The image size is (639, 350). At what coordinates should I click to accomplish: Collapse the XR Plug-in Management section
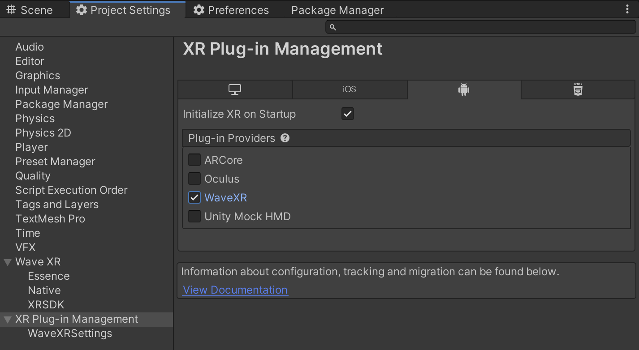[7, 320]
